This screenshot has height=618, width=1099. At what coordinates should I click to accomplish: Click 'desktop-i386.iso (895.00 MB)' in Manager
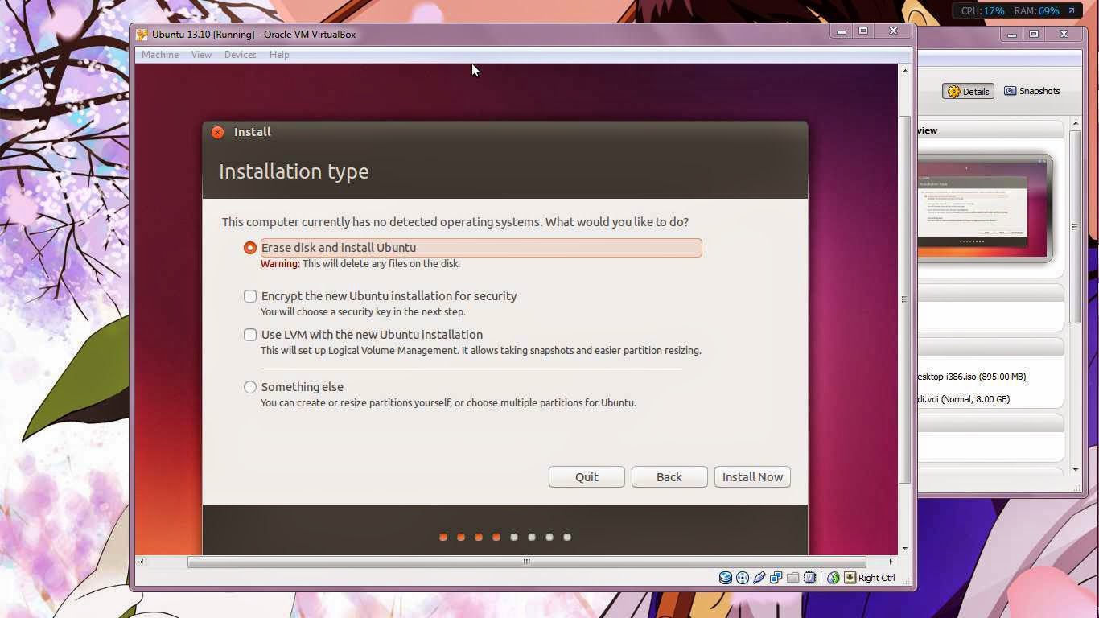point(972,377)
